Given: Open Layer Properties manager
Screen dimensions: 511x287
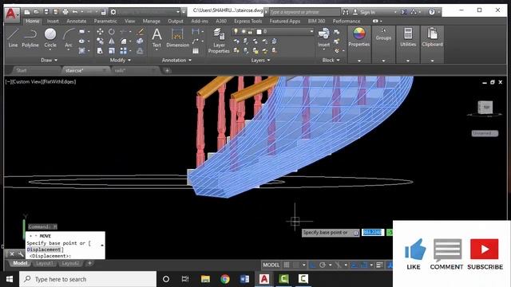Looking at the screenshot, I should click(x=219, y=41).
